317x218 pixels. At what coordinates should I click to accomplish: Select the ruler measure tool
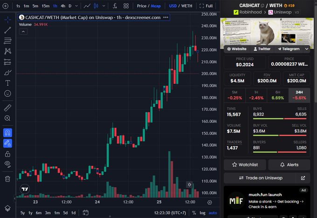click(7, 108)
